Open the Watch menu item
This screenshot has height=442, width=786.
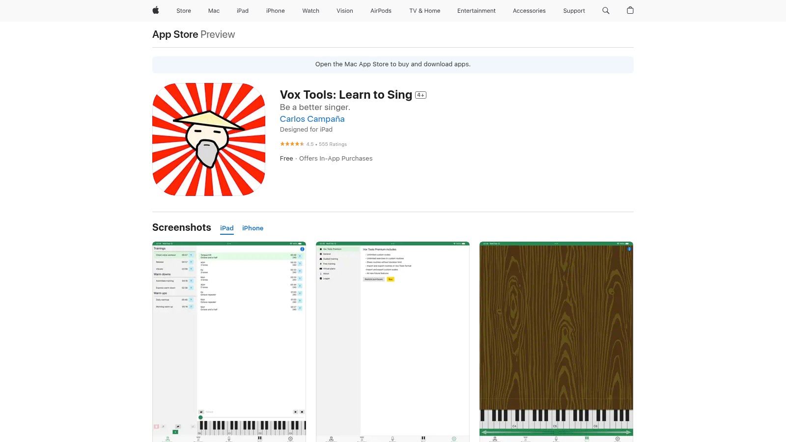tap(310, 10)
